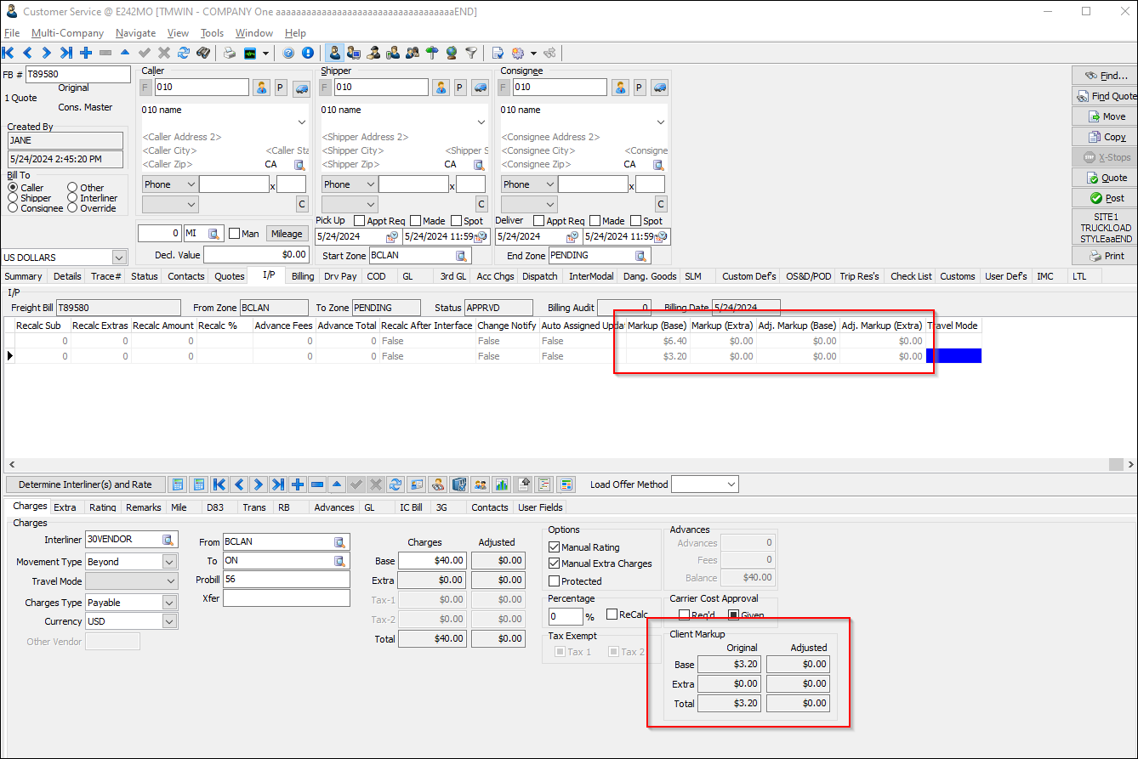Image resolution: width=1138 pixels, height=759 pixels.
Task: Open the currency US DOLLARS dropdown
Action: 119,258
